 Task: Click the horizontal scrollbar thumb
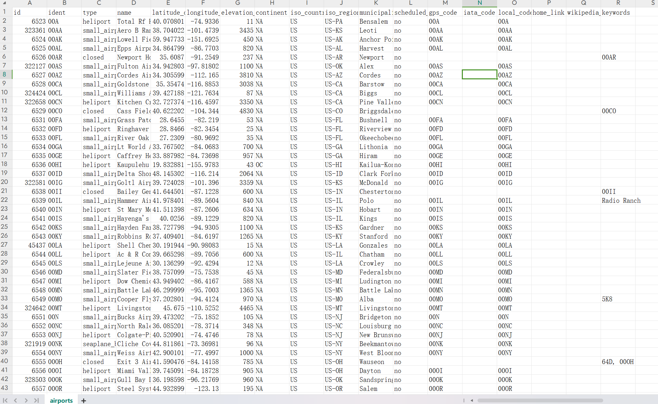click(x=540, y=400)
